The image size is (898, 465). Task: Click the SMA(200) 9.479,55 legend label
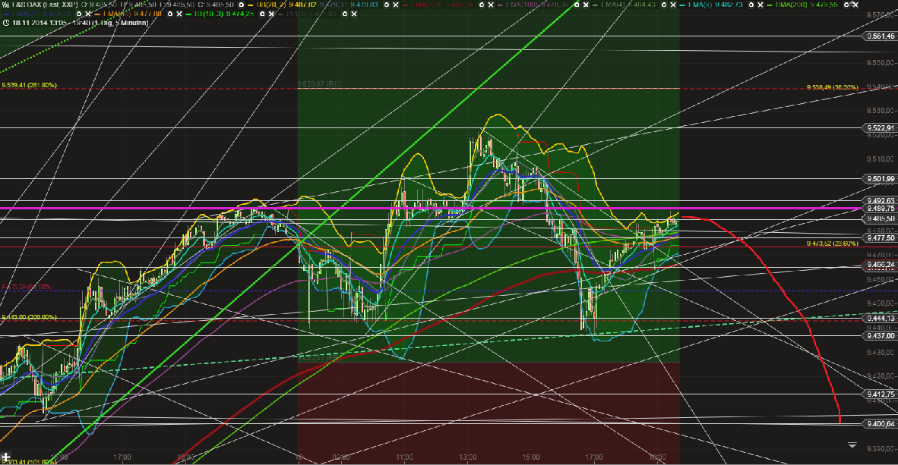806,5
